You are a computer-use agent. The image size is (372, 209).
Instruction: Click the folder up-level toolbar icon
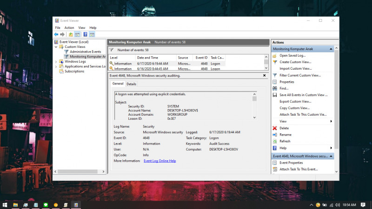coord(71,34)
